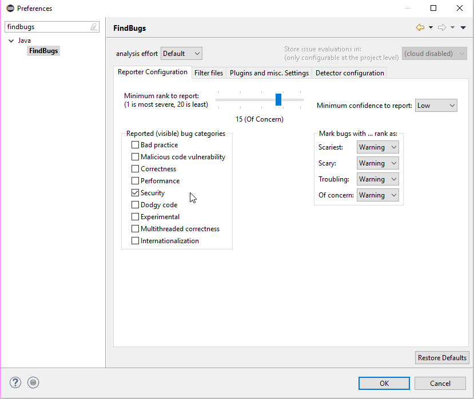Open the help question mark icon
This screenshot has height=399, width=474.
point(15,382)
